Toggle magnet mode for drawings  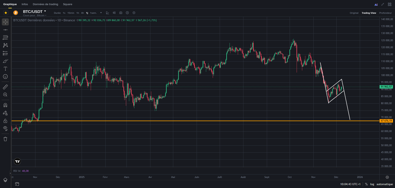coord(5,105)
